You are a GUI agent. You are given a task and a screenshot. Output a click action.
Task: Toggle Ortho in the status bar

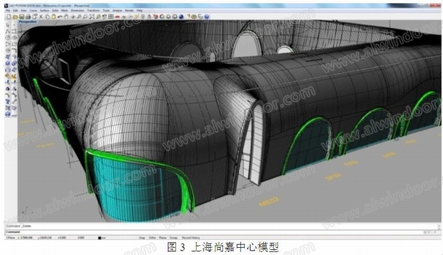coord(152,238)
